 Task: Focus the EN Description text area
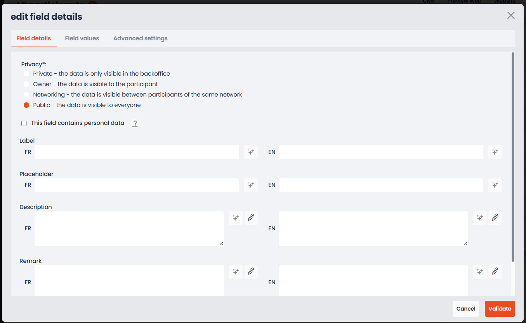(x=373, y=229)
